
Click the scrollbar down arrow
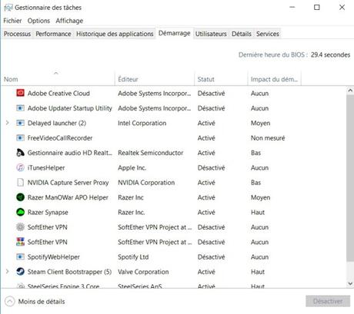click(350, 283)
